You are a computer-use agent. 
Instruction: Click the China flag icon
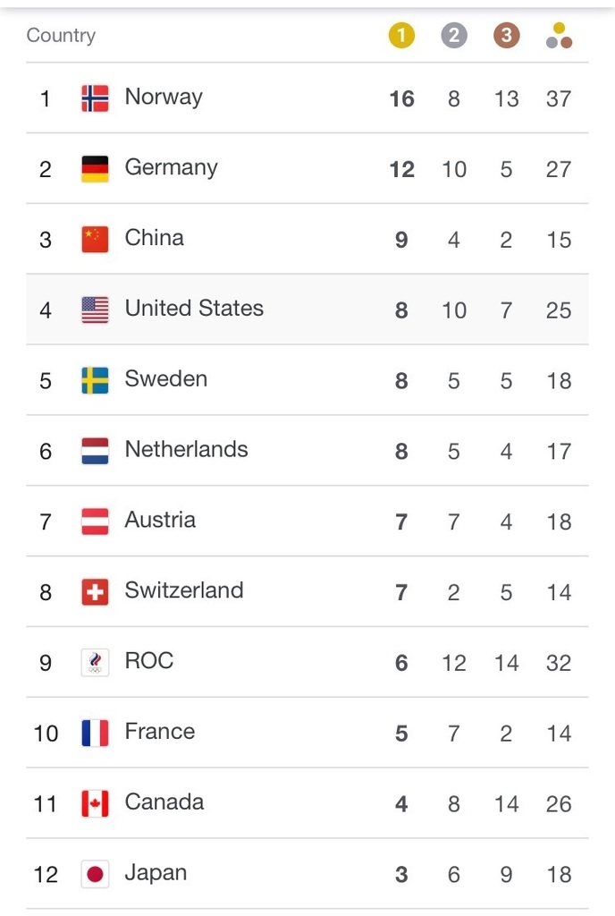95,240
